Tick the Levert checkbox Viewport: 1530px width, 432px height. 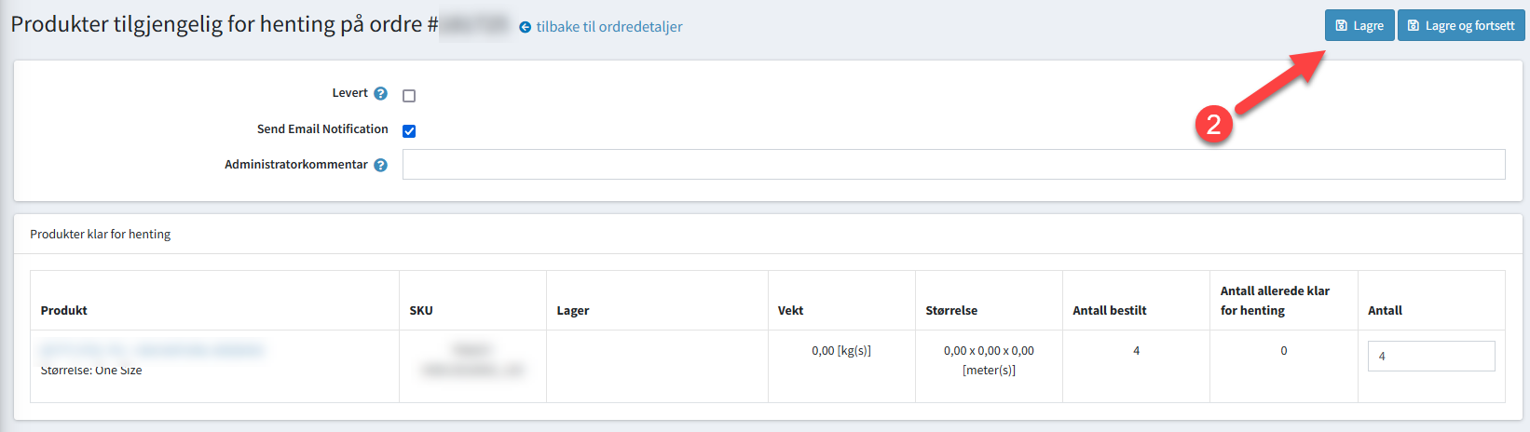point(409,96)
